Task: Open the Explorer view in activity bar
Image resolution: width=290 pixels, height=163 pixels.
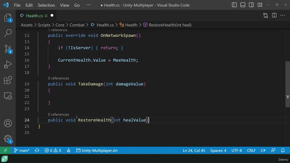Action: pyautogui.click(x=8, y=18)
